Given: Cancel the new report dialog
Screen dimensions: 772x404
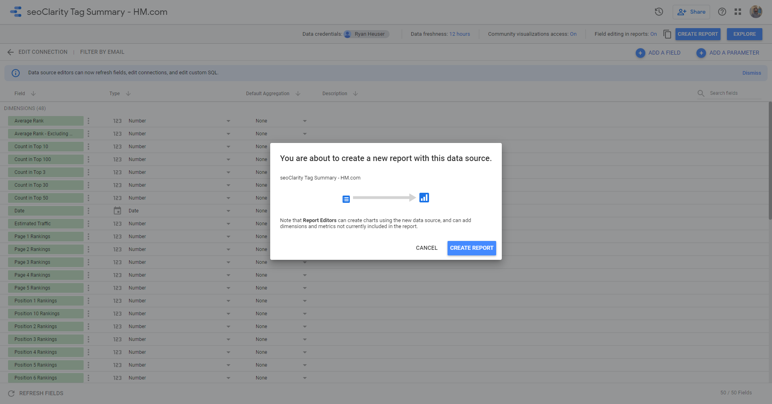Looking at the screenshot, I should coord(426,248).
